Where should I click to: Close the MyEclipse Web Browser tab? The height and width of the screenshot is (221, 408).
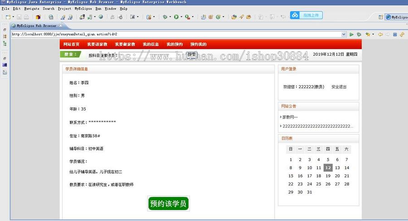coord(61,25)
